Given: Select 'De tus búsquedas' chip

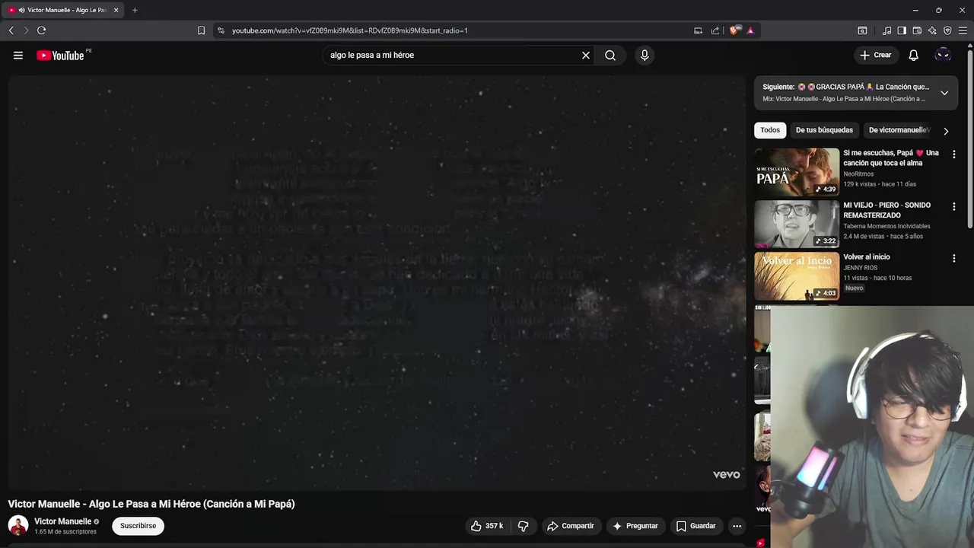Looking at the screenshot, I should coord(824,130).
